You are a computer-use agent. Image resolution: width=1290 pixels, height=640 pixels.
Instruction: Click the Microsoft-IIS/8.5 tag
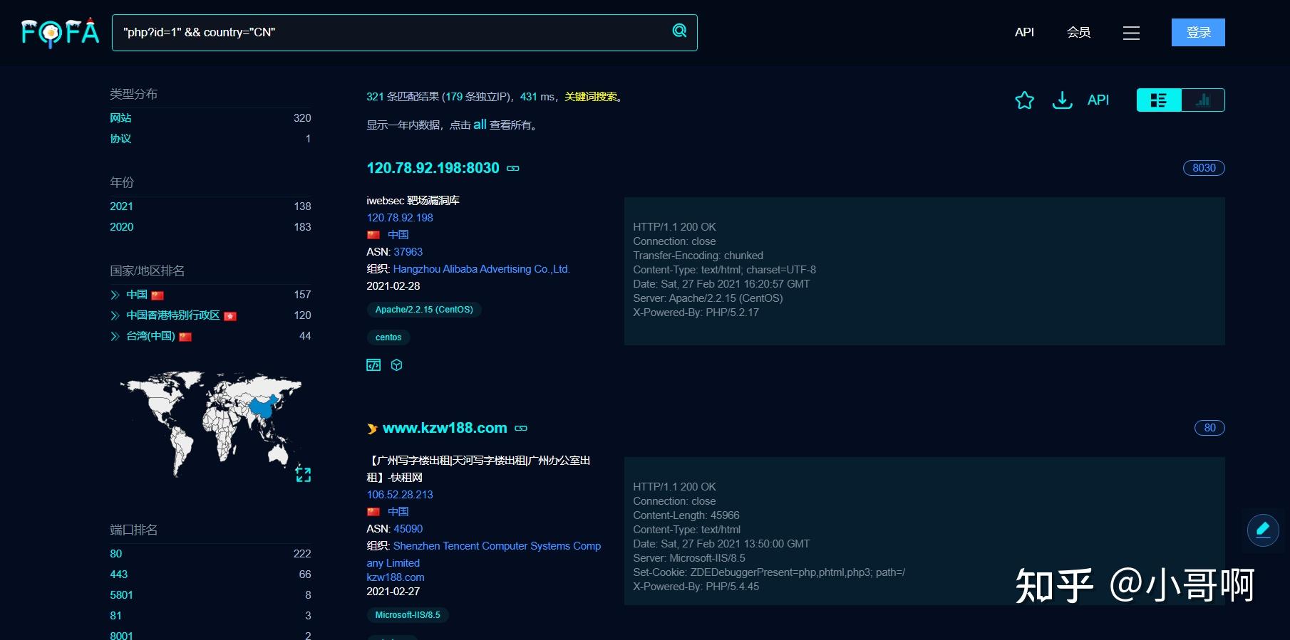click(x=408, y=615)
